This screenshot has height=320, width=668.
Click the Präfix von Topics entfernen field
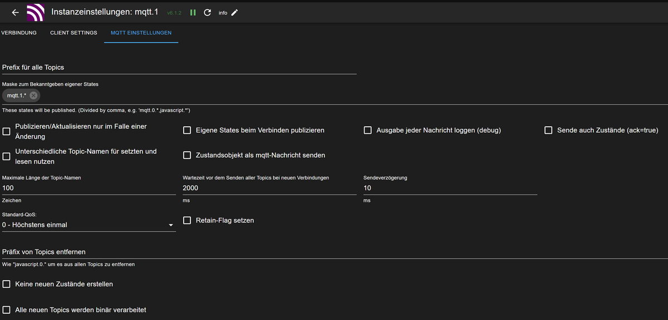click(334, 252)
